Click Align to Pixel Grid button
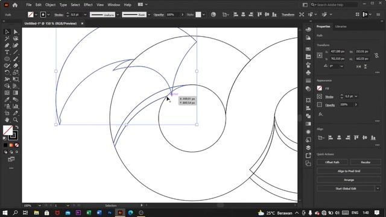Viewport: 386px width, 217px height. [349, 171]
